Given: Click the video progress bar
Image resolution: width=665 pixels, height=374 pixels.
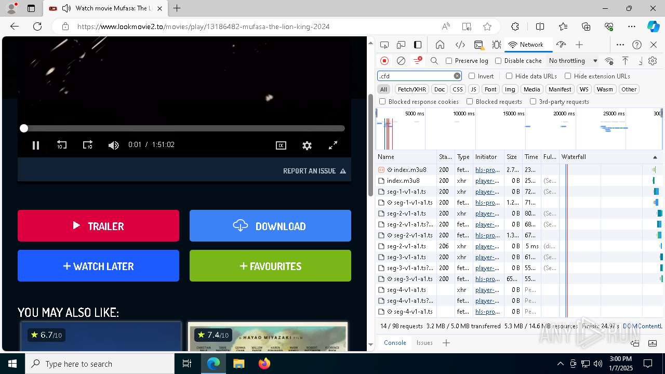Looking at the screenshot, I should 184,128.
